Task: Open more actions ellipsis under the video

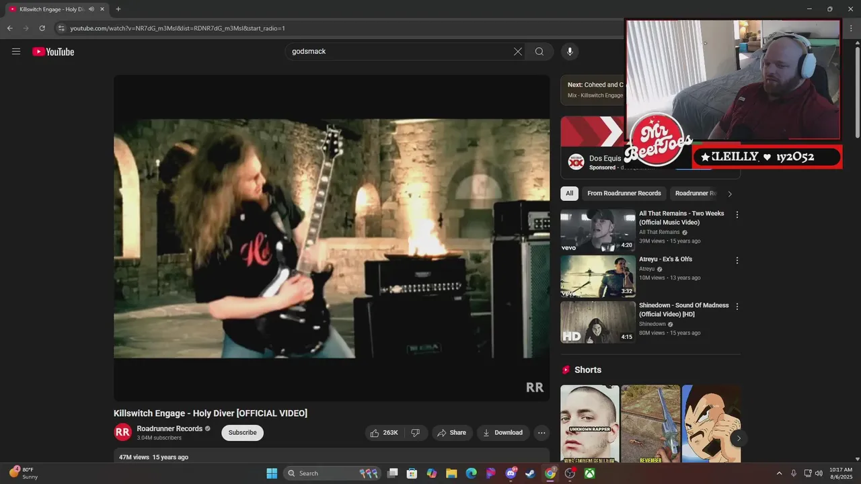Action: coord(541,433)
